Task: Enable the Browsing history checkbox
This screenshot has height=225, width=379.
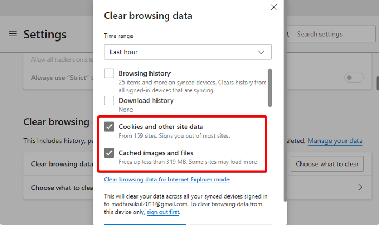Action: tap(109, 73)
